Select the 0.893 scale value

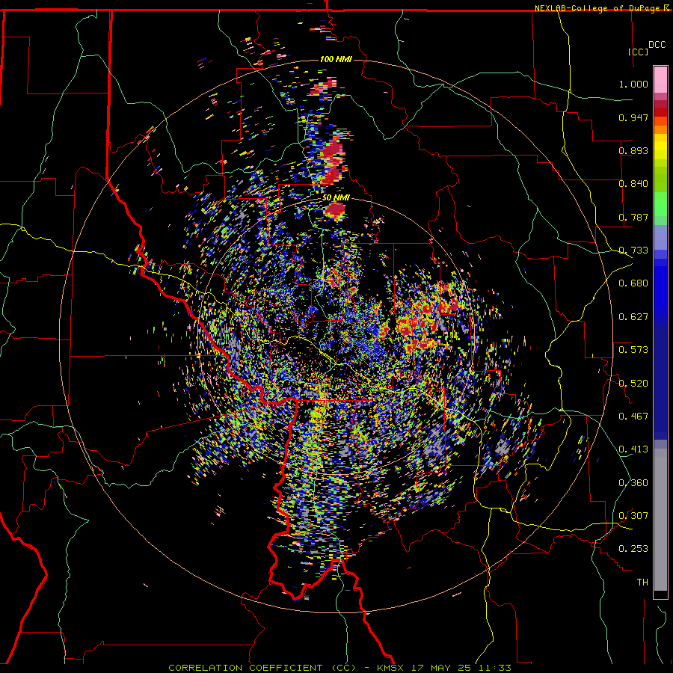pos(633,150)
